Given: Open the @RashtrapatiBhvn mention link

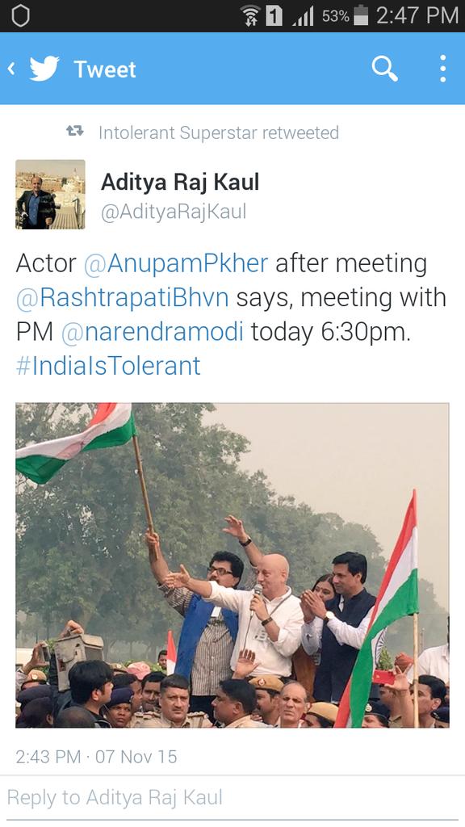Looking at the screenshot, I should point(123,297).
